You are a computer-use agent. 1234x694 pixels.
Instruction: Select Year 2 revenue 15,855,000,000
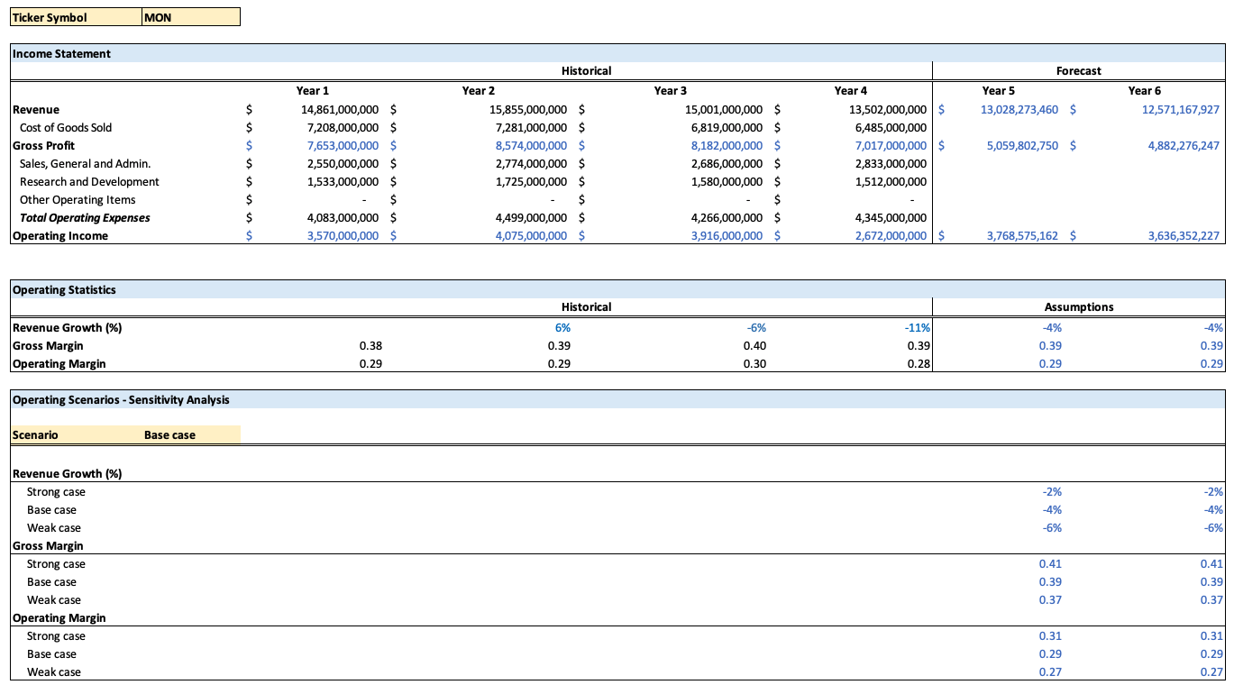[528, 109]
